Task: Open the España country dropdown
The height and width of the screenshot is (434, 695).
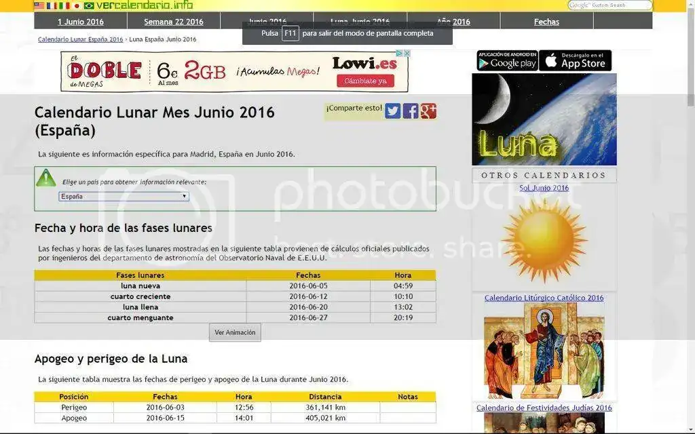Action: pyautogui.click(x=124, y=197)
